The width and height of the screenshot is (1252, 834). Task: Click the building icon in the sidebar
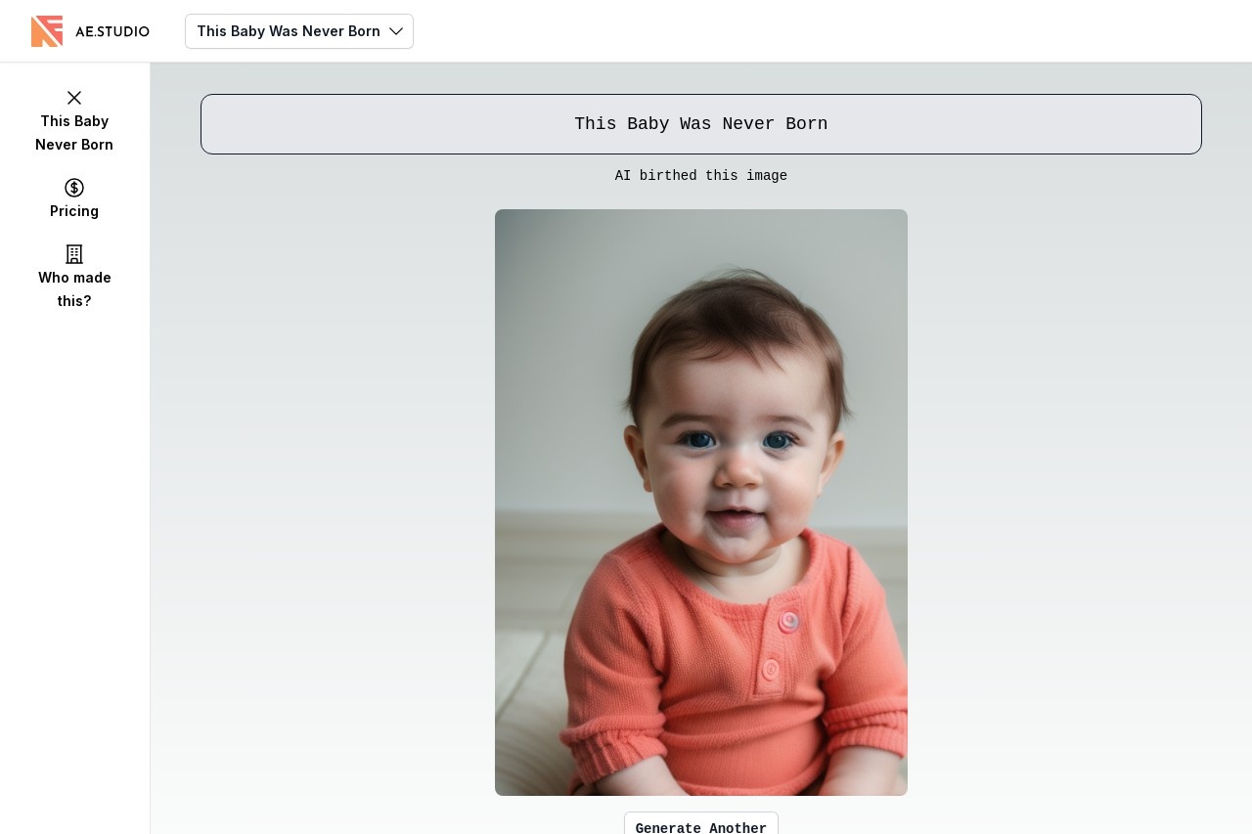click(74, 254)
